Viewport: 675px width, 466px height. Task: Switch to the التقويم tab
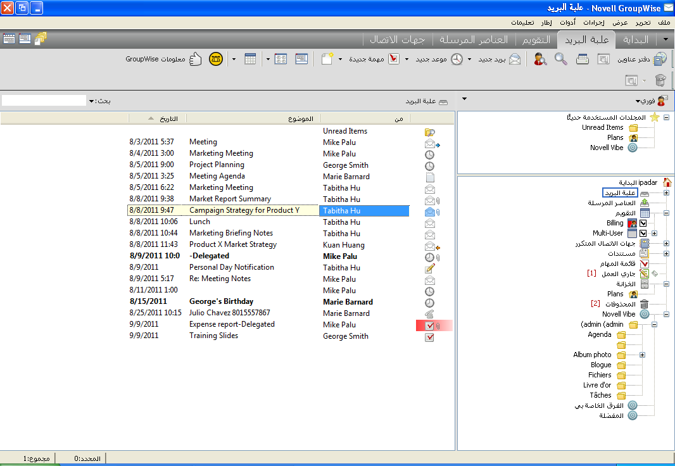coord(536,40)
